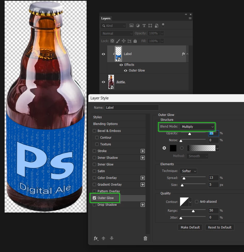The image size is (244, 252).
Task: Add another Gradient Overlay plus icon
Action: 143,185
